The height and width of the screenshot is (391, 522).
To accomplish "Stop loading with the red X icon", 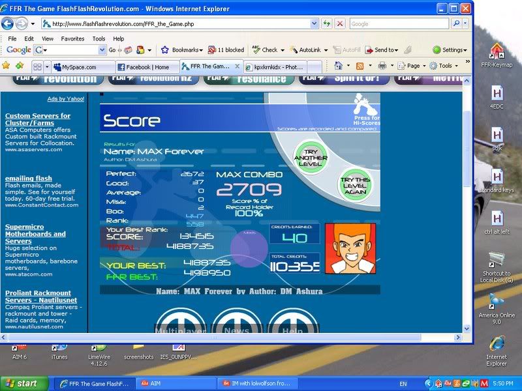I will [x=339, y=23].
